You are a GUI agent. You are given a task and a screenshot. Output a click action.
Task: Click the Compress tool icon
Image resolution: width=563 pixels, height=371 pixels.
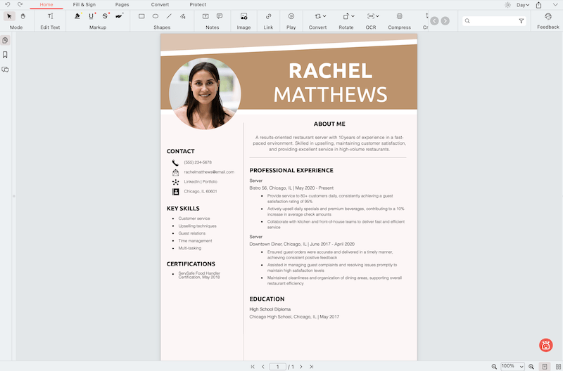click(399, 16)
